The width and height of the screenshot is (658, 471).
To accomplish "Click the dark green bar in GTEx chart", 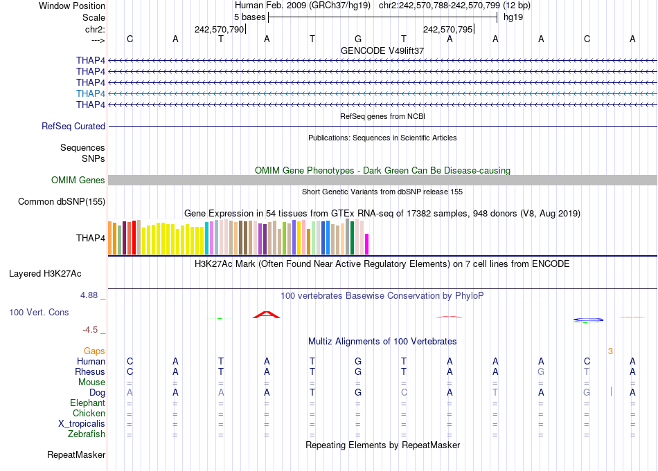I will [352, 238].
